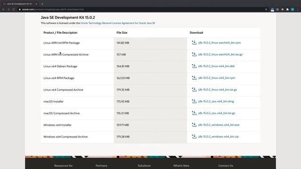Click download icon for linux-aarch64 tar.gz
Image resolution: width=301 pixels, height=169 pixels.
coord(194,54)
